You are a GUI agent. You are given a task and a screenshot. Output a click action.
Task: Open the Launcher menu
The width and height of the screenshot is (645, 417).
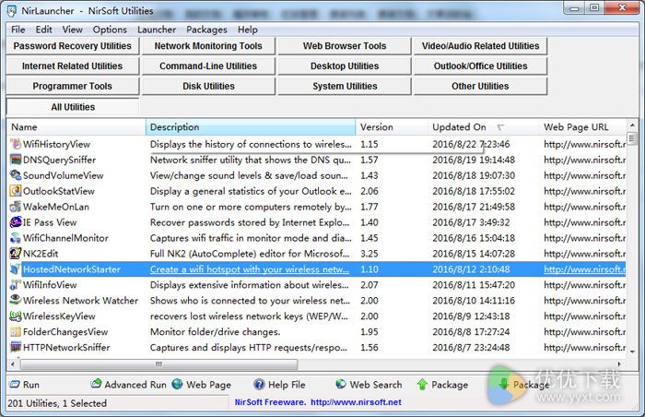click(x=157, y=30)
